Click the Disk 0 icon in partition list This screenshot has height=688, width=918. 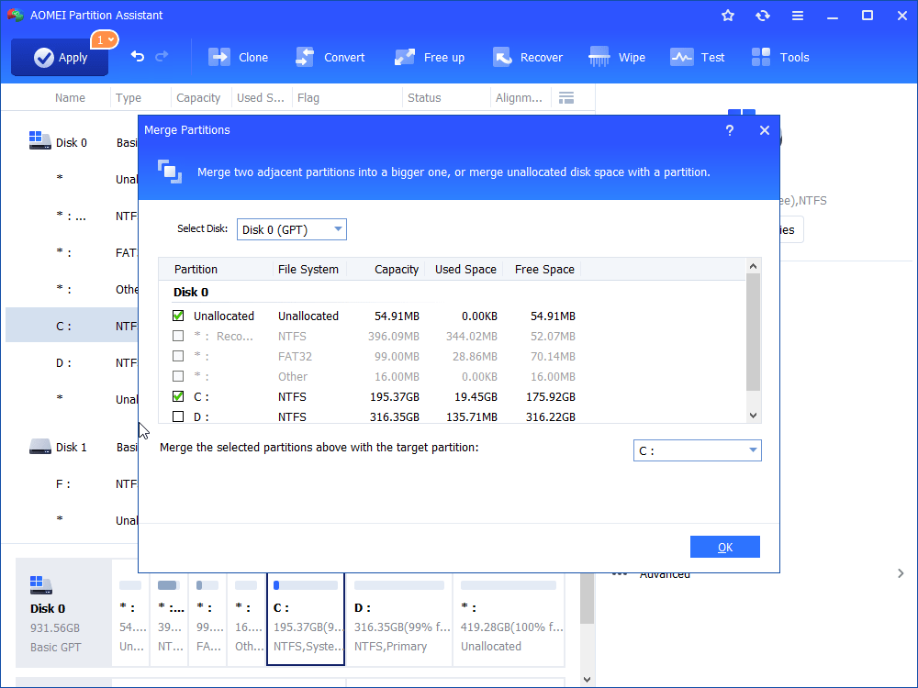[39, 140]
